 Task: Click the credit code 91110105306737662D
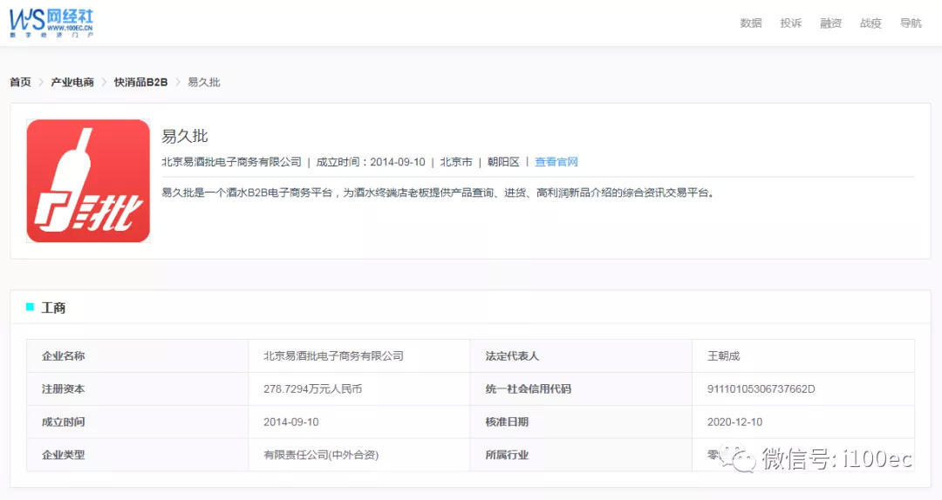[761, 389]
